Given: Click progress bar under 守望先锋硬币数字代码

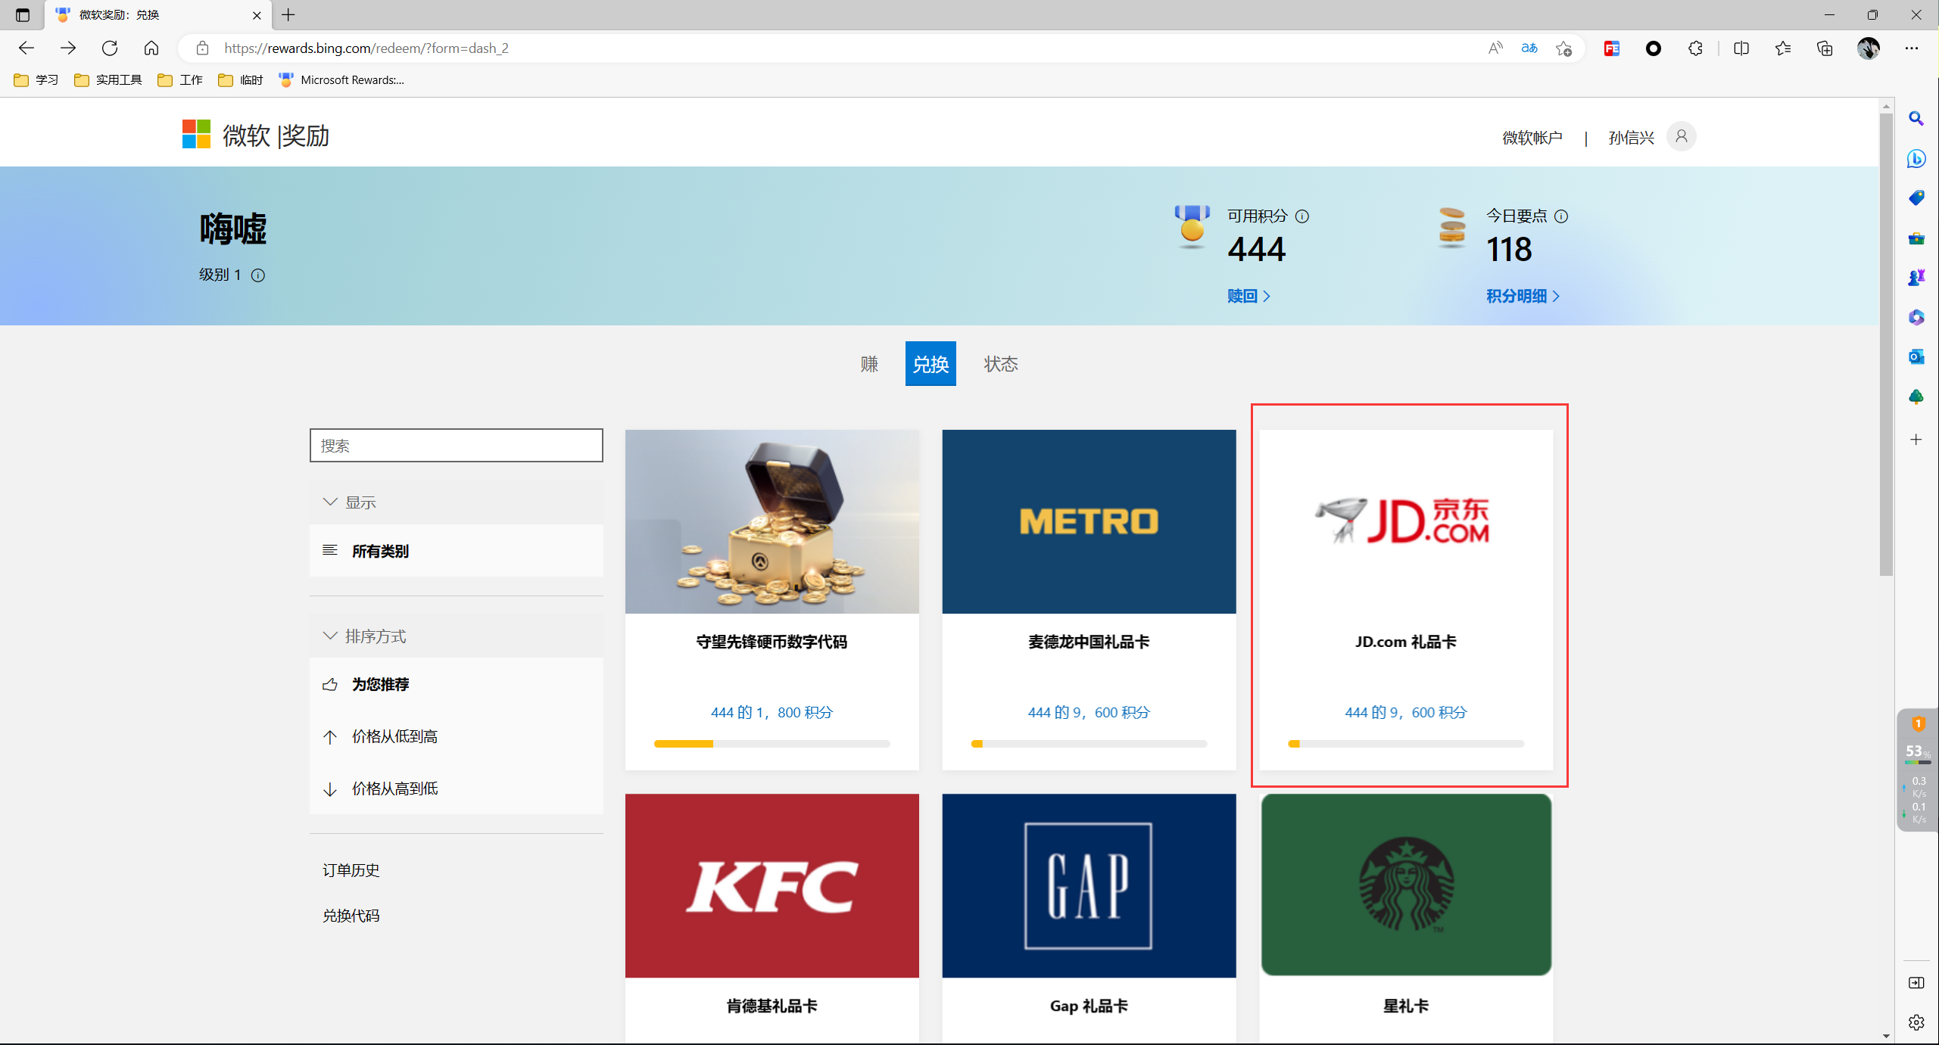Looking at the screenshot, I should pyautogui.click(x=772, y=744).
